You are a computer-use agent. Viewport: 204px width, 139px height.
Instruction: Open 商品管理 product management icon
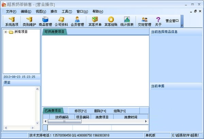[x=45, y=21]
